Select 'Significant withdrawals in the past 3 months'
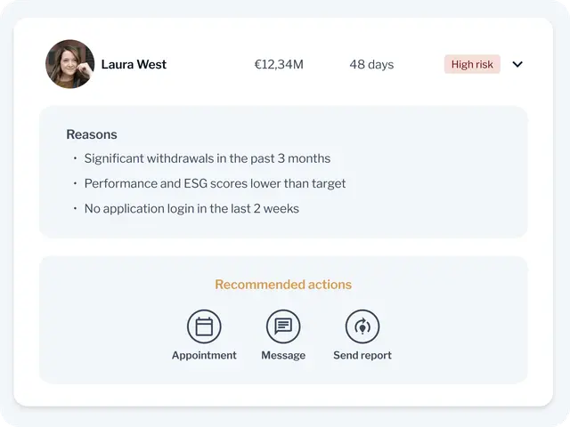The height and width of the screenshot is (427, 570). pos(208,158)
